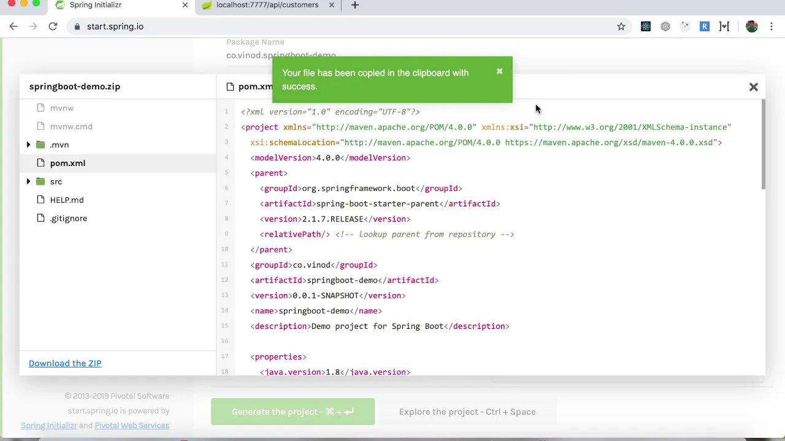The height and width of the screenshot is (441, 785).
Task: Click the mvnw.cmd file icon
Action: click(40, 126)
